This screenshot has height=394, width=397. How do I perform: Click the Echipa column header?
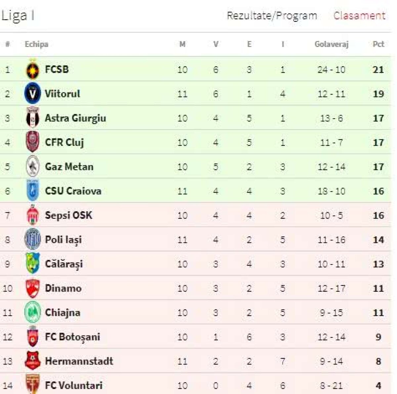click(36, 44)
